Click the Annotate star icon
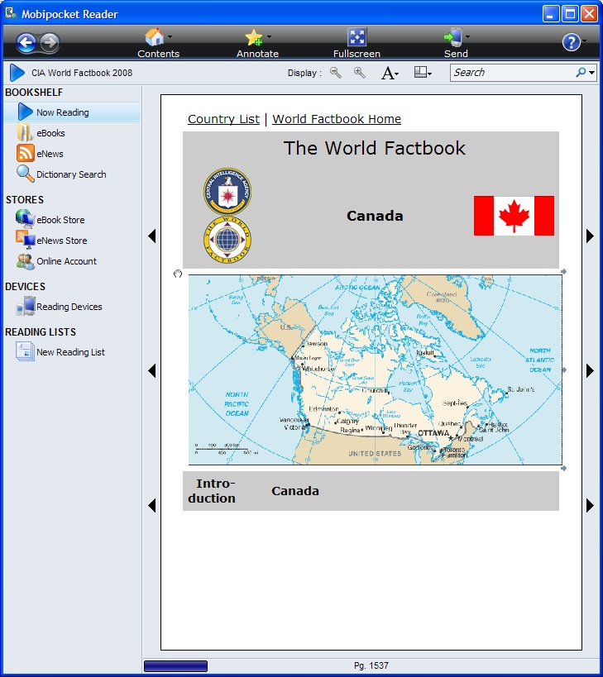This screenshot has width=603, height=677. [254, 37]
